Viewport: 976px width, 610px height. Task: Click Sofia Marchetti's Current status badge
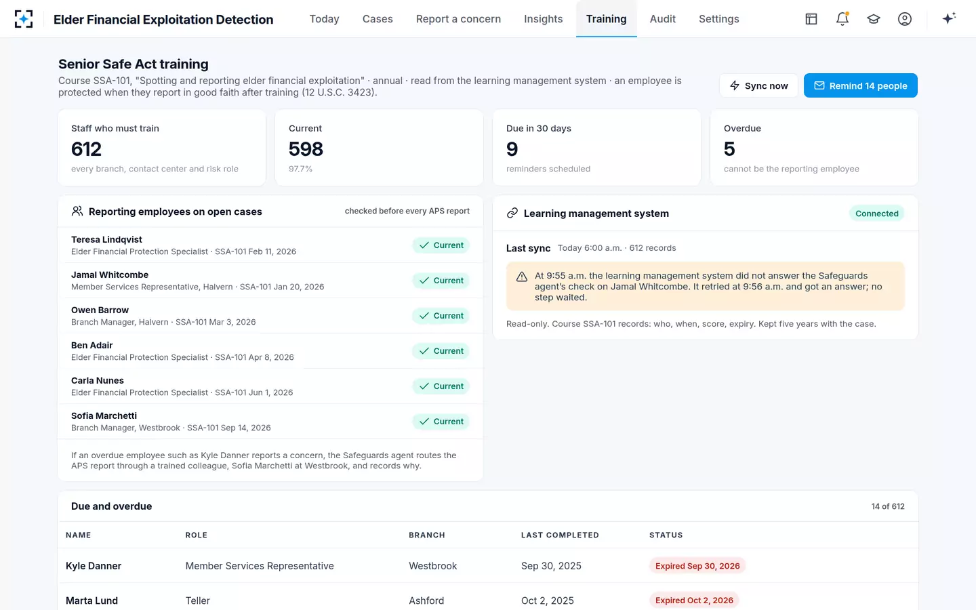pyautogui.click(x=441, y=422)
